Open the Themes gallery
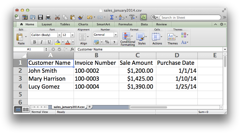Screen dimensions: 240x133 (171, 37)
